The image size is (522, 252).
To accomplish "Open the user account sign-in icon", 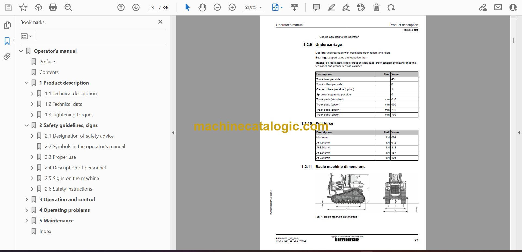I will 513,7.
